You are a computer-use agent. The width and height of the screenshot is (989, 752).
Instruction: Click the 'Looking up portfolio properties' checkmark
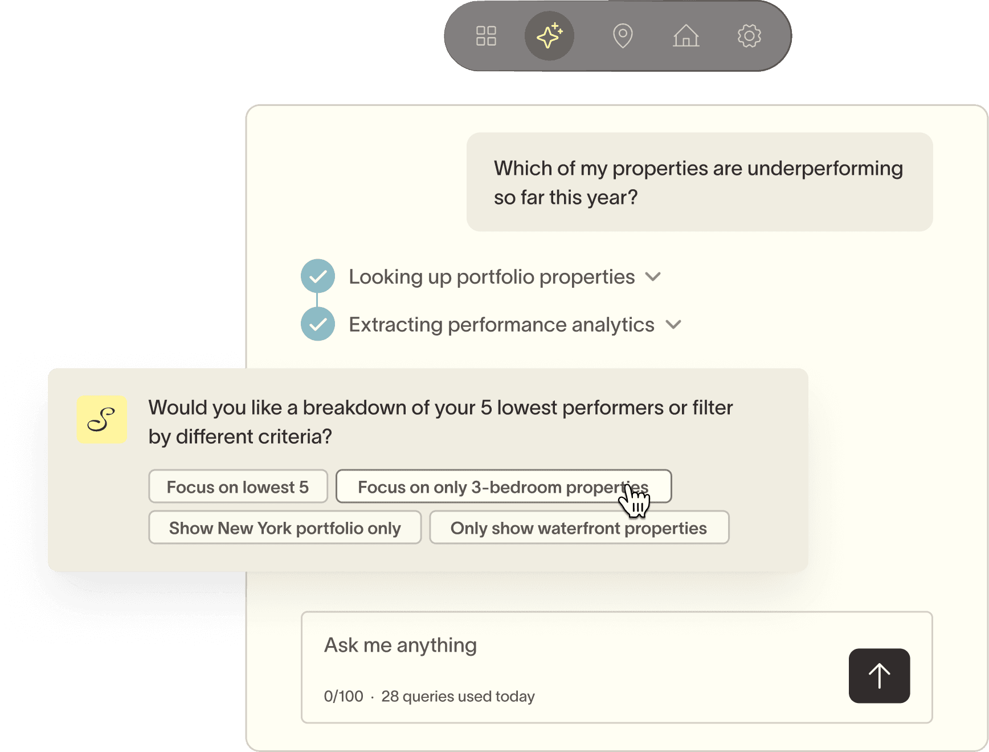click(317, 276)
